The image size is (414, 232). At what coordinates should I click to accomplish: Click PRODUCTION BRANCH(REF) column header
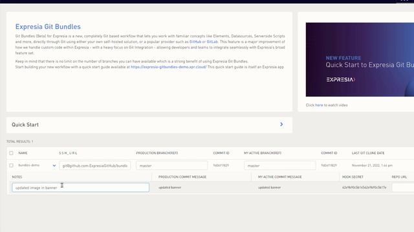(157, 153)
